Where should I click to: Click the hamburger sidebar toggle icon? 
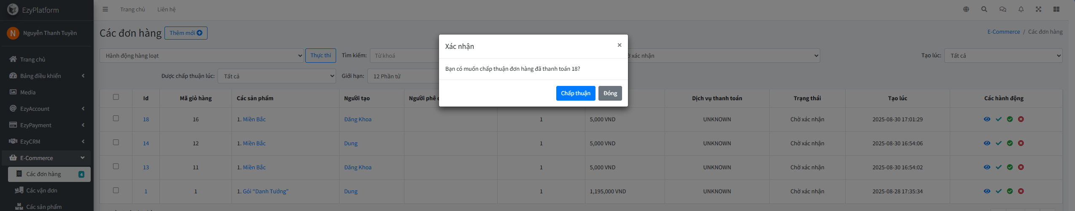(105, 9)
